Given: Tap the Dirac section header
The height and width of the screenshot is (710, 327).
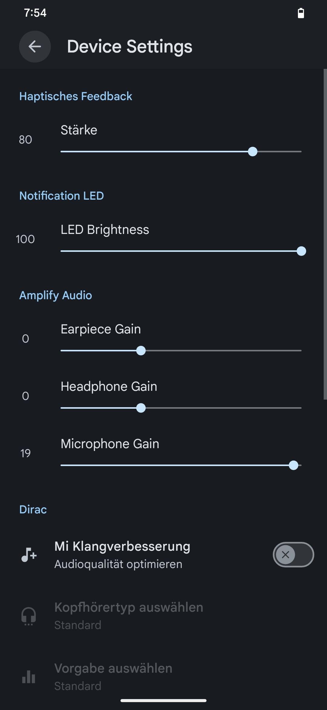Looking at the screenshot, I should tap(33, 509).
